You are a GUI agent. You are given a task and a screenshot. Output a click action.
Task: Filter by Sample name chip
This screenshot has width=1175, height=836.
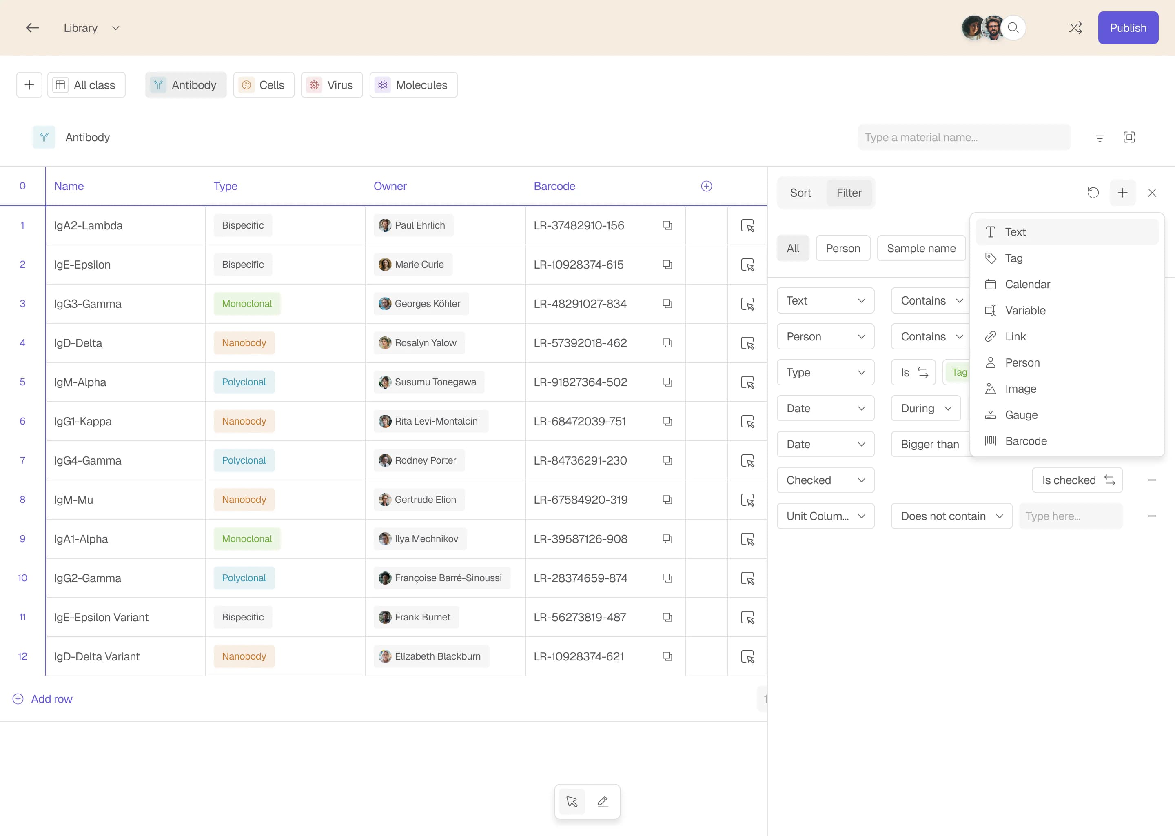[x=921, y=248]
